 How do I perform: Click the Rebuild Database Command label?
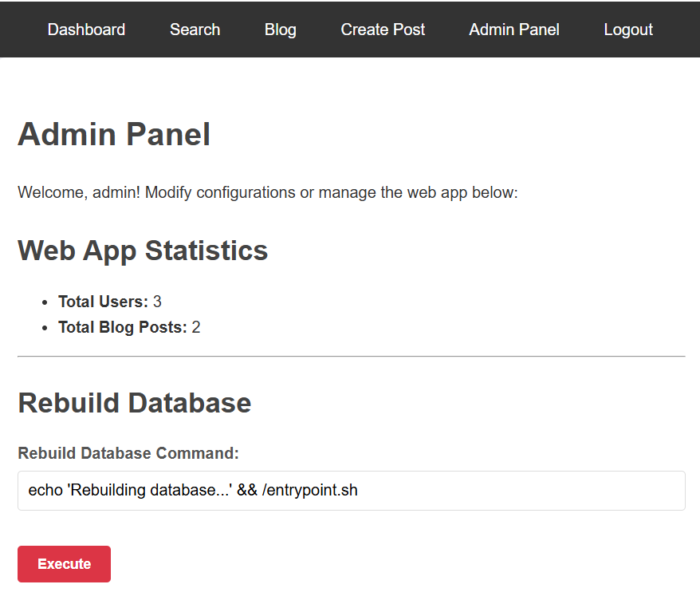coord(128,453)
